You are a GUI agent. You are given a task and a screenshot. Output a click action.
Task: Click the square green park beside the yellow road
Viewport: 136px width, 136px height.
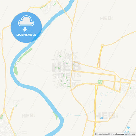pyautogui.click(x=100, y=82)
